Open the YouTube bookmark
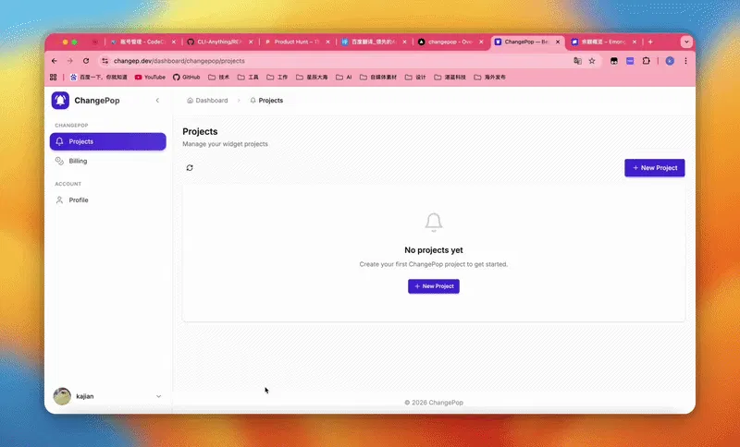Image resolution: width=740 pixels, height=447 pixels. tap(150, 78)
